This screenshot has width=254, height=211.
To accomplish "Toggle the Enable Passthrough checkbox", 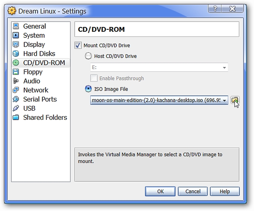I will click(94, 78).
